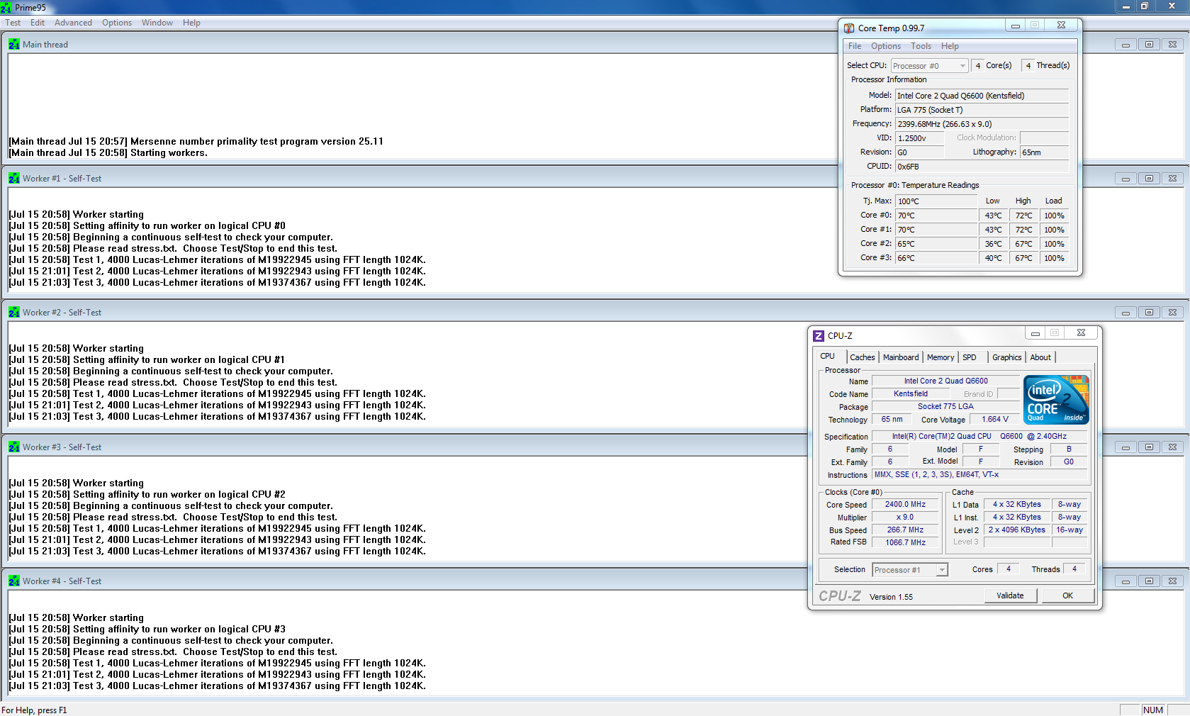
Task: Click the Worker #4 Self-Test window icon
Action: (x=14, y=581)
